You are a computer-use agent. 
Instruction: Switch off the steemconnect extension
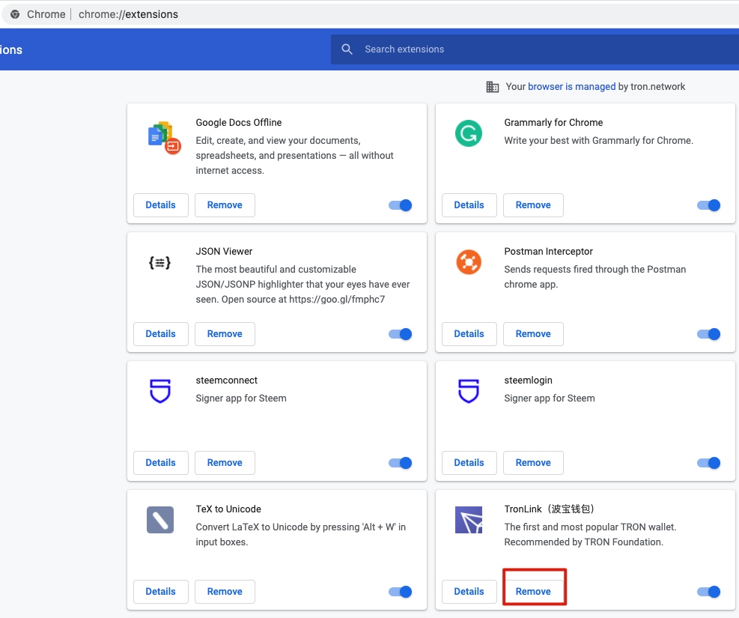[x=400, y=463]
